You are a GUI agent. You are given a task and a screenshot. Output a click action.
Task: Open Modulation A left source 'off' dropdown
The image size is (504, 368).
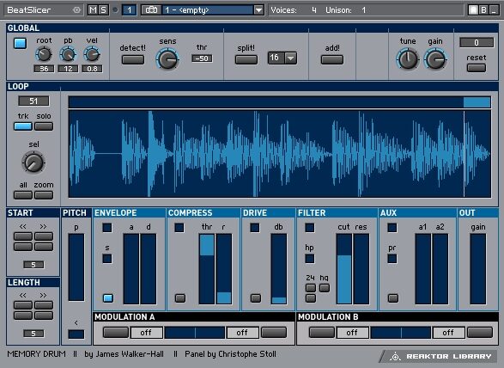point(146,333)
